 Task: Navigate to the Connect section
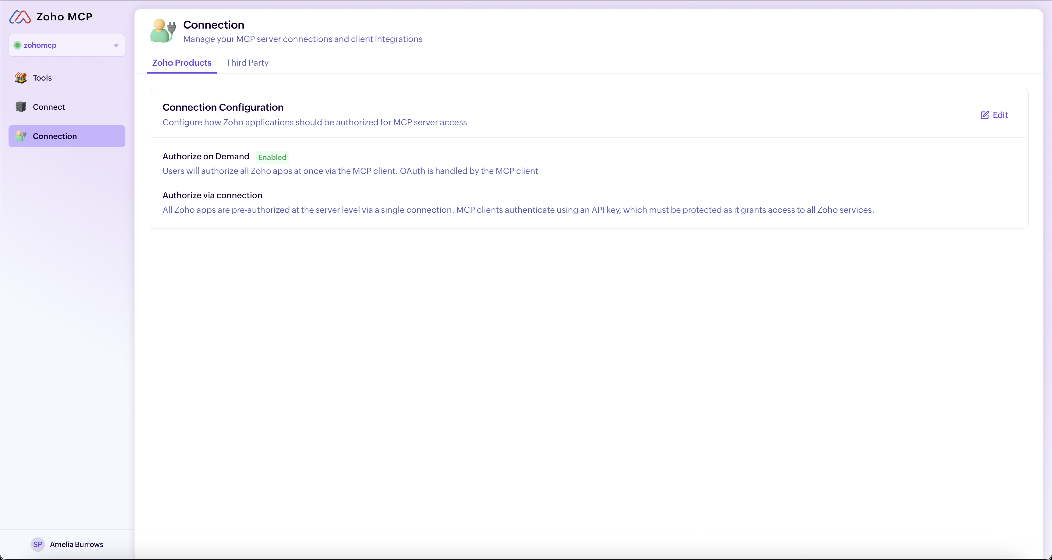67,107
